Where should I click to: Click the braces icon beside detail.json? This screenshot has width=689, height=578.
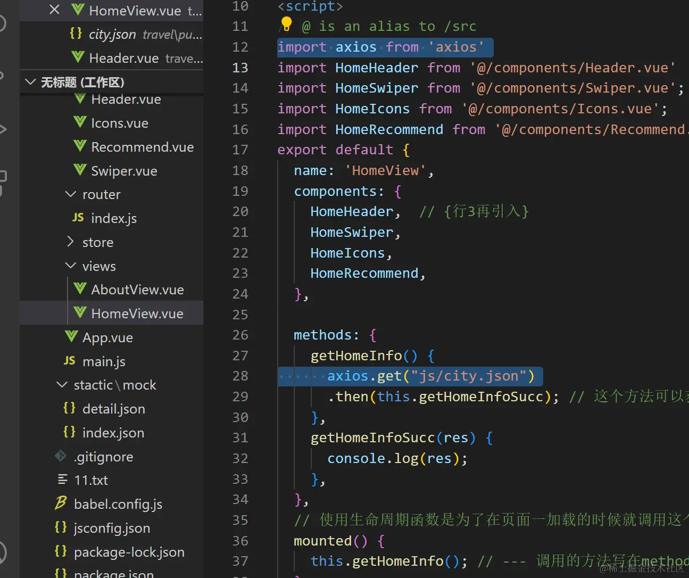point(70,408)
